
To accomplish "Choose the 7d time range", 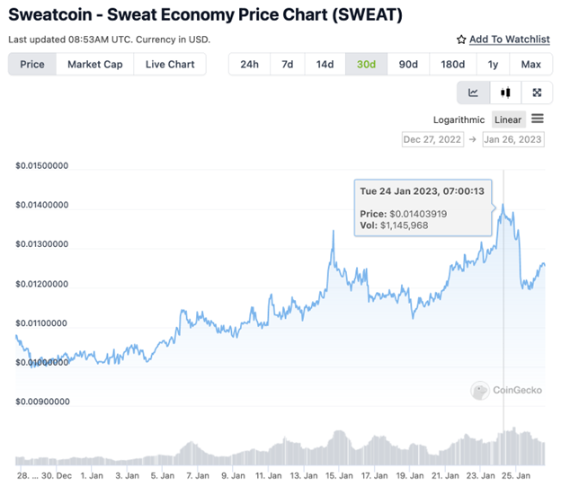I will pos(287,65).
